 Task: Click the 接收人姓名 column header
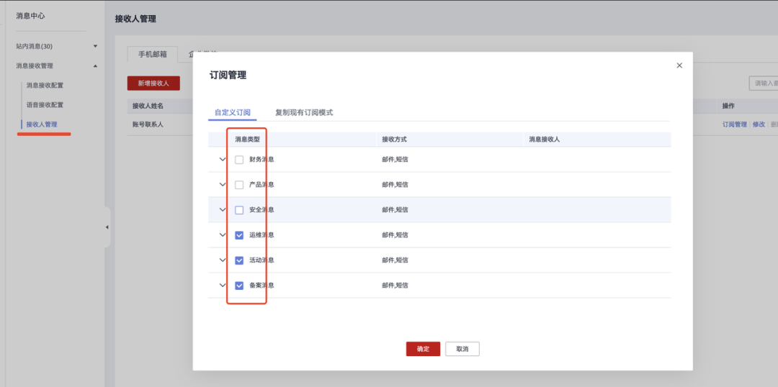tap(148, 106)
